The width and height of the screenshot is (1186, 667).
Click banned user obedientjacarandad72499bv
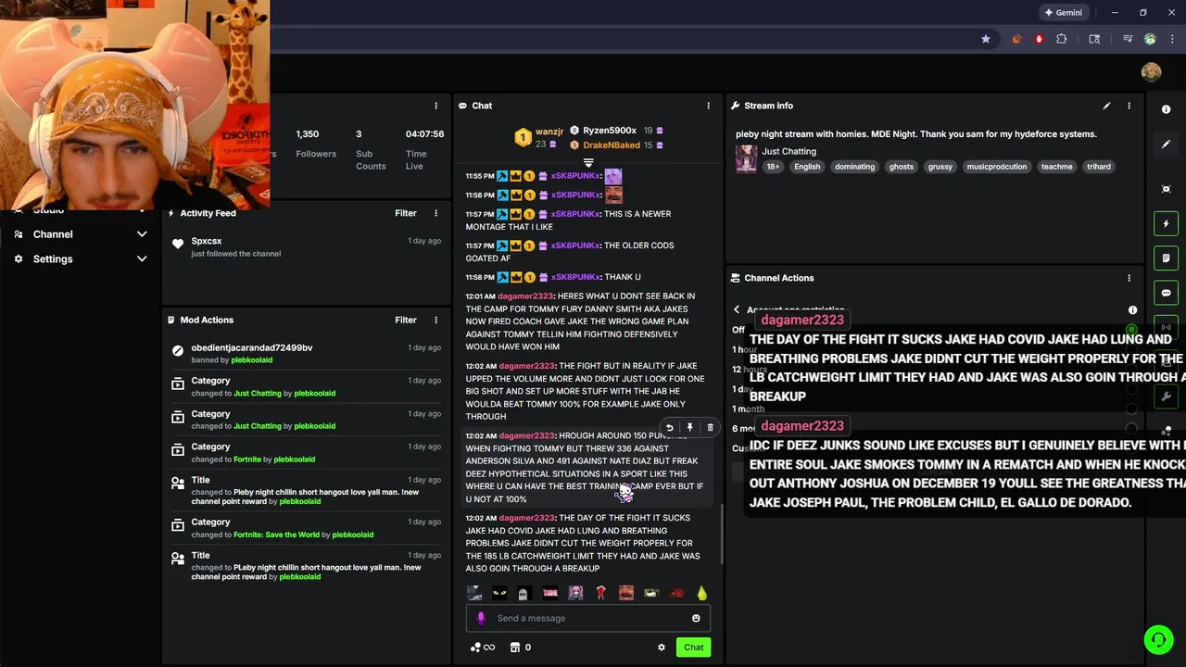(x=252, y=347)
